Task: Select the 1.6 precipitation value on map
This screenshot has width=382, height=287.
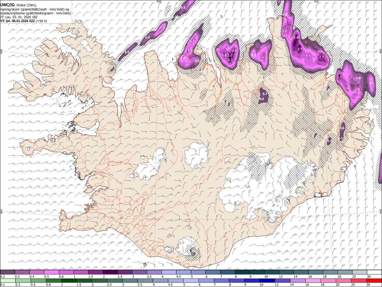Action: pos(224,55)
